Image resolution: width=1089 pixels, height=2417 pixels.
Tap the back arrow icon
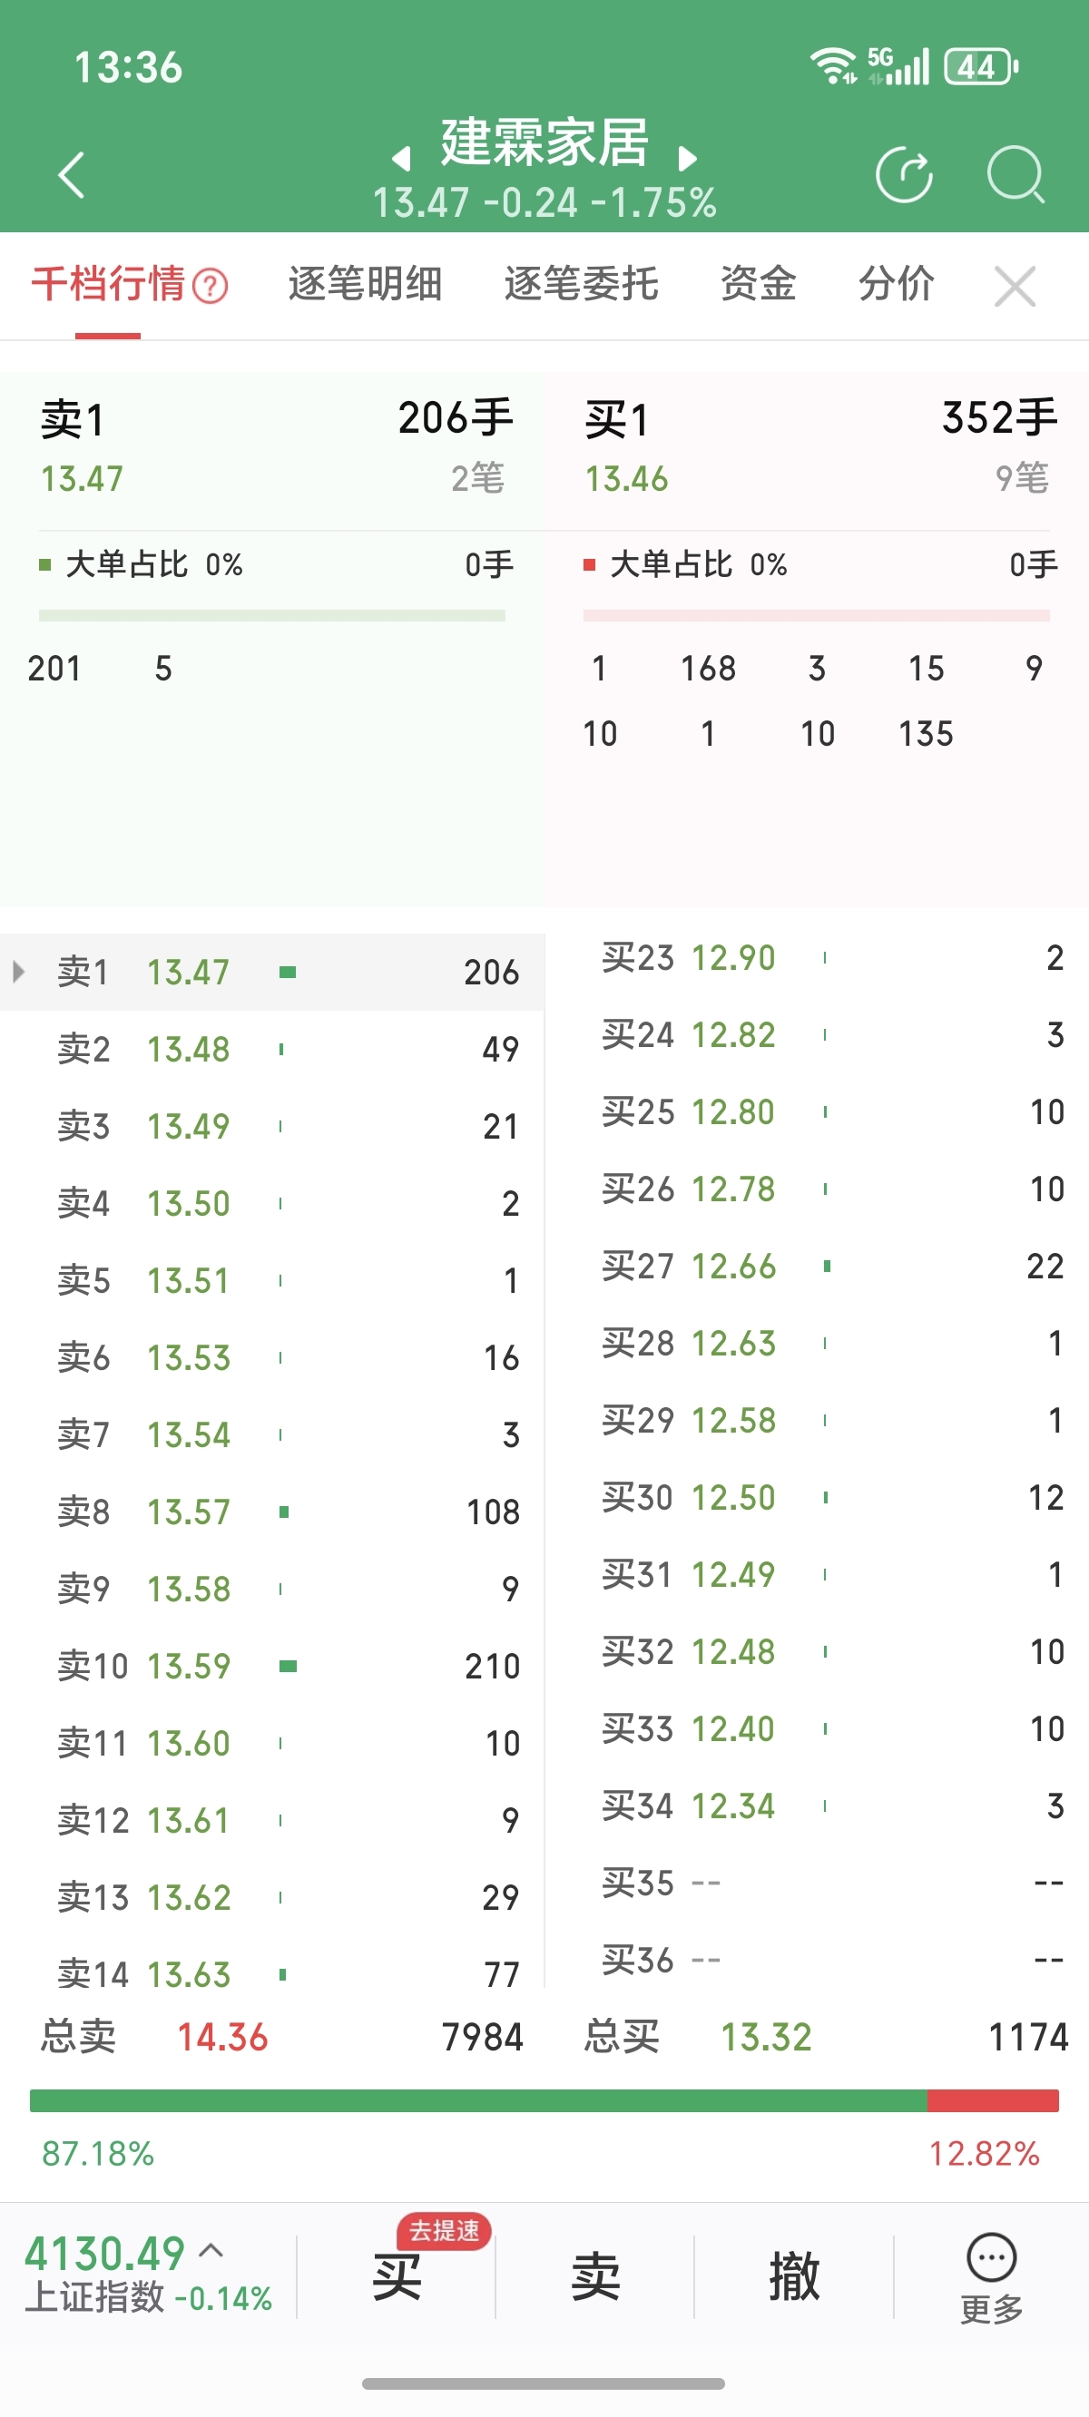click(72, 174)
